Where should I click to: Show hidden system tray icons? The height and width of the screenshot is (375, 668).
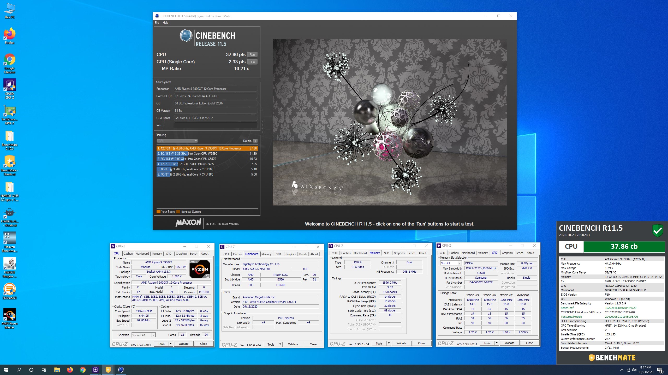tap(622, 370)
